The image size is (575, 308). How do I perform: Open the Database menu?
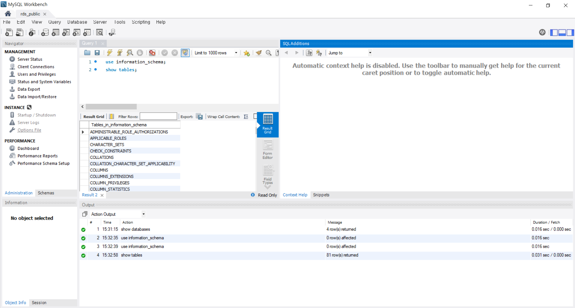tap(77, 22)
